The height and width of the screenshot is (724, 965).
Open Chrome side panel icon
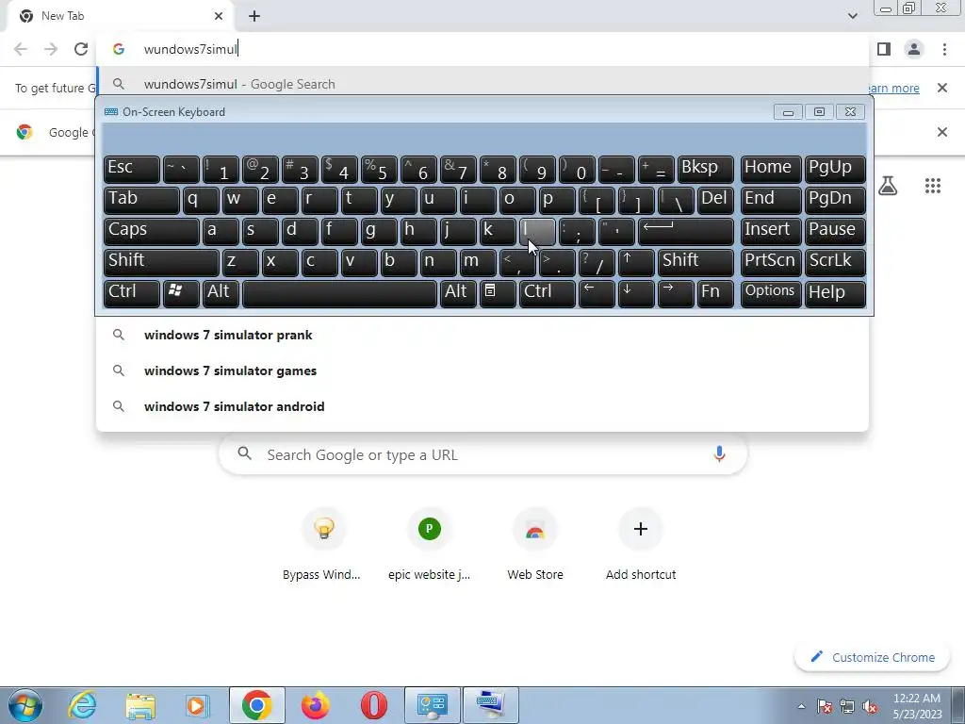click(884, 49)
